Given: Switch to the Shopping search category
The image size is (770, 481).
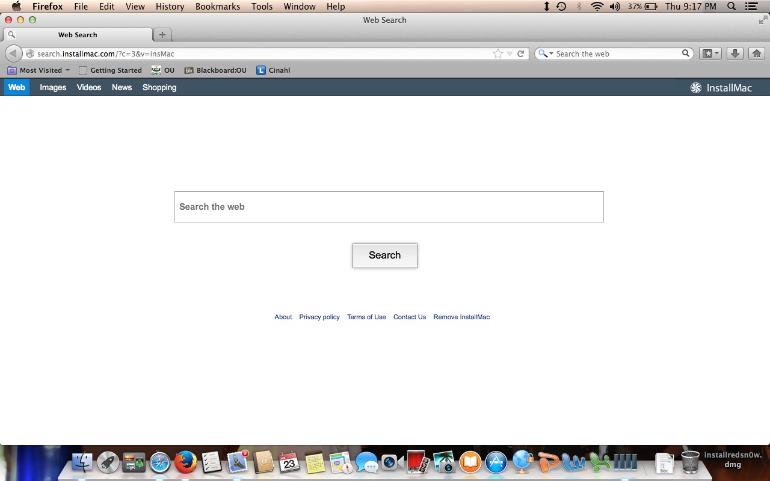Looking at the screenshot, I should tap(159, 87).
